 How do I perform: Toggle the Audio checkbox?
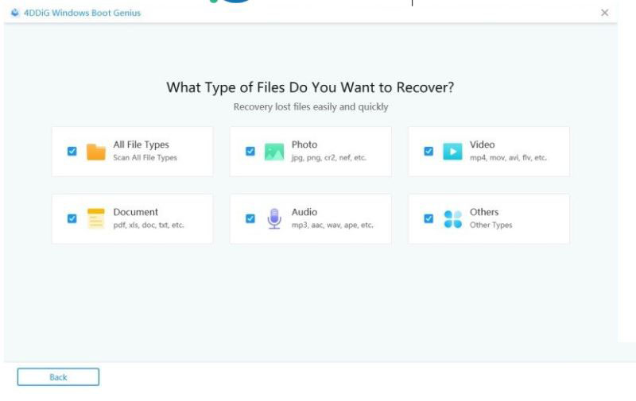[x=250, y=218]
